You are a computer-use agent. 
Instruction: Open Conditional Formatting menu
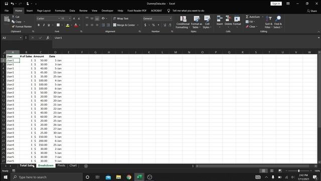click(183, 22)
